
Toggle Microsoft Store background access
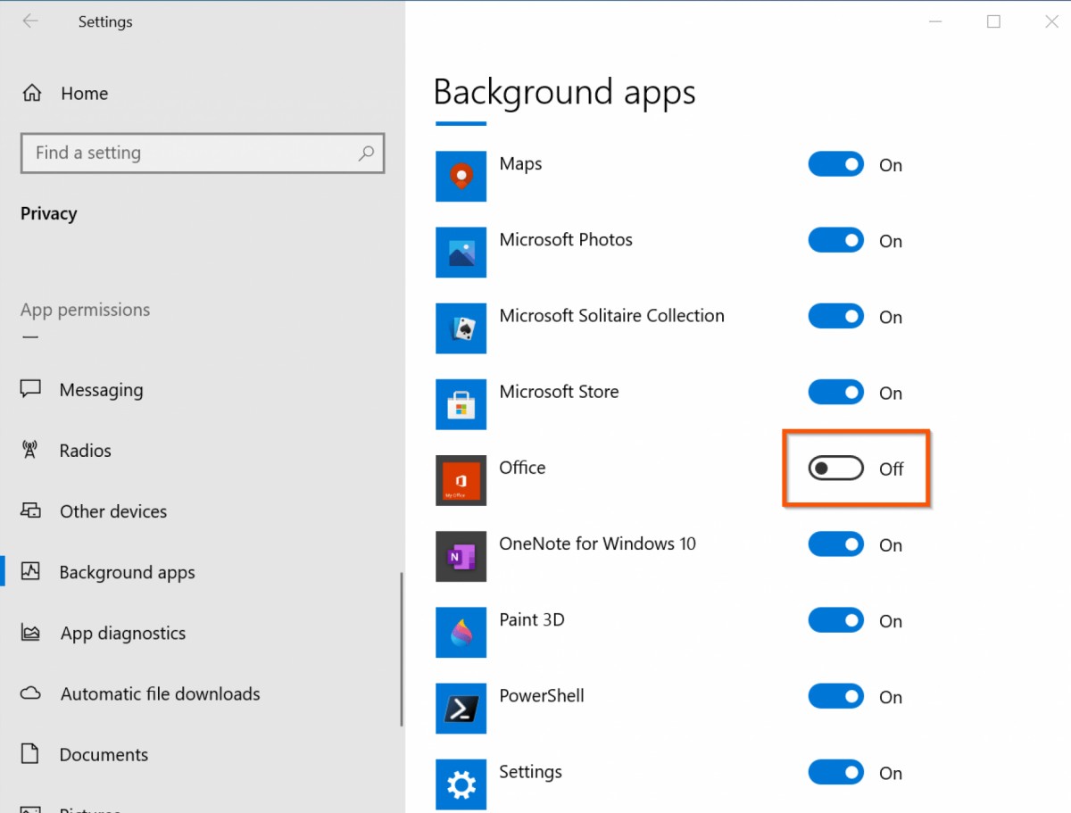[836, 392]
